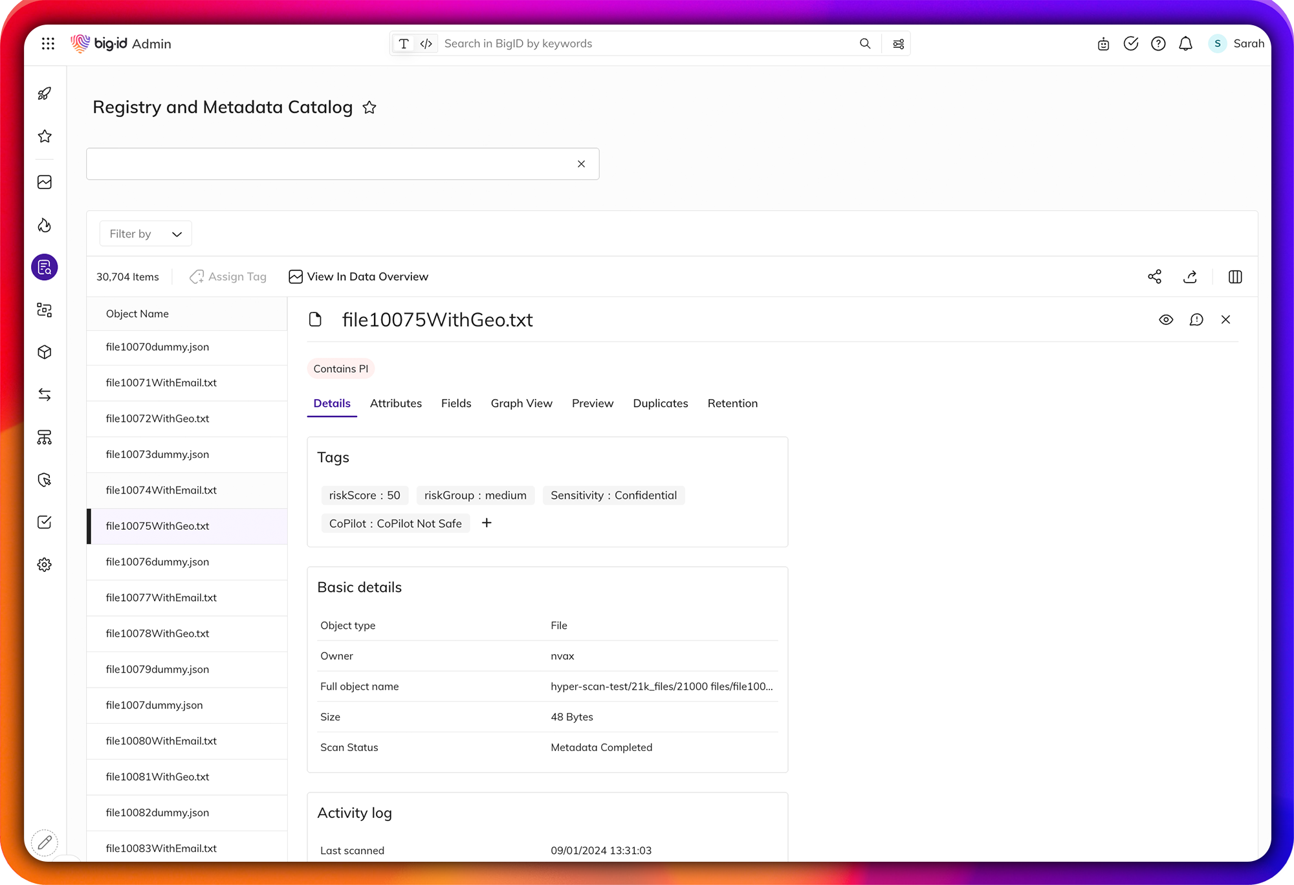Open the Graph View tab
Image resolution: width=1294 pixels, height=885 pixels.
point(521,403)
